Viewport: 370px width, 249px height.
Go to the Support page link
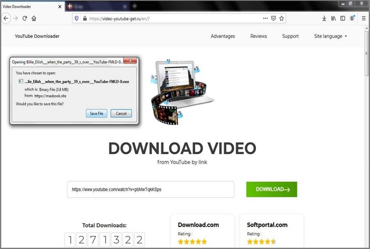tap(290, 36)
